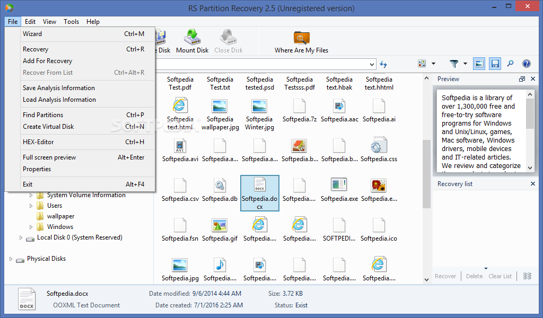
Task: Open the View menu
Action: [x=49, y=21]
